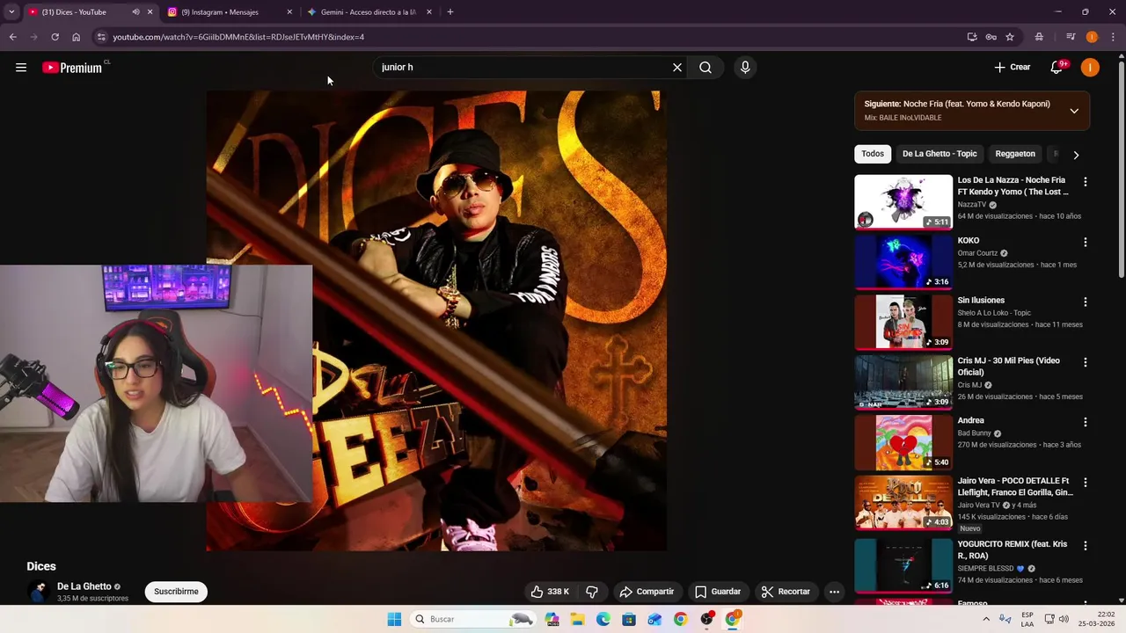1126x633 pixels.
Task: Open Microsoft Store from taskbar
Action: tap(629, 619)
